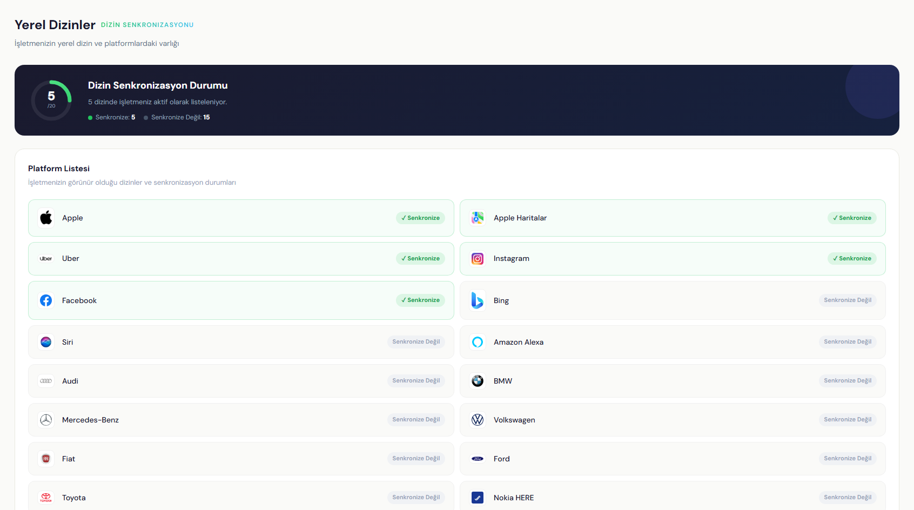Click the Fiat logo icon

point(46,459)
